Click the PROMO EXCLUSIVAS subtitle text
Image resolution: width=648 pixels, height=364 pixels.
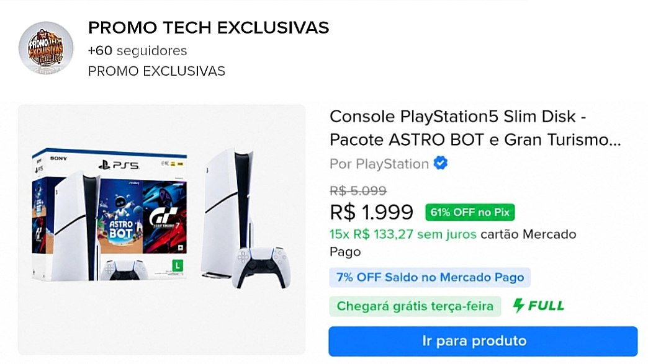pos(156,71)
